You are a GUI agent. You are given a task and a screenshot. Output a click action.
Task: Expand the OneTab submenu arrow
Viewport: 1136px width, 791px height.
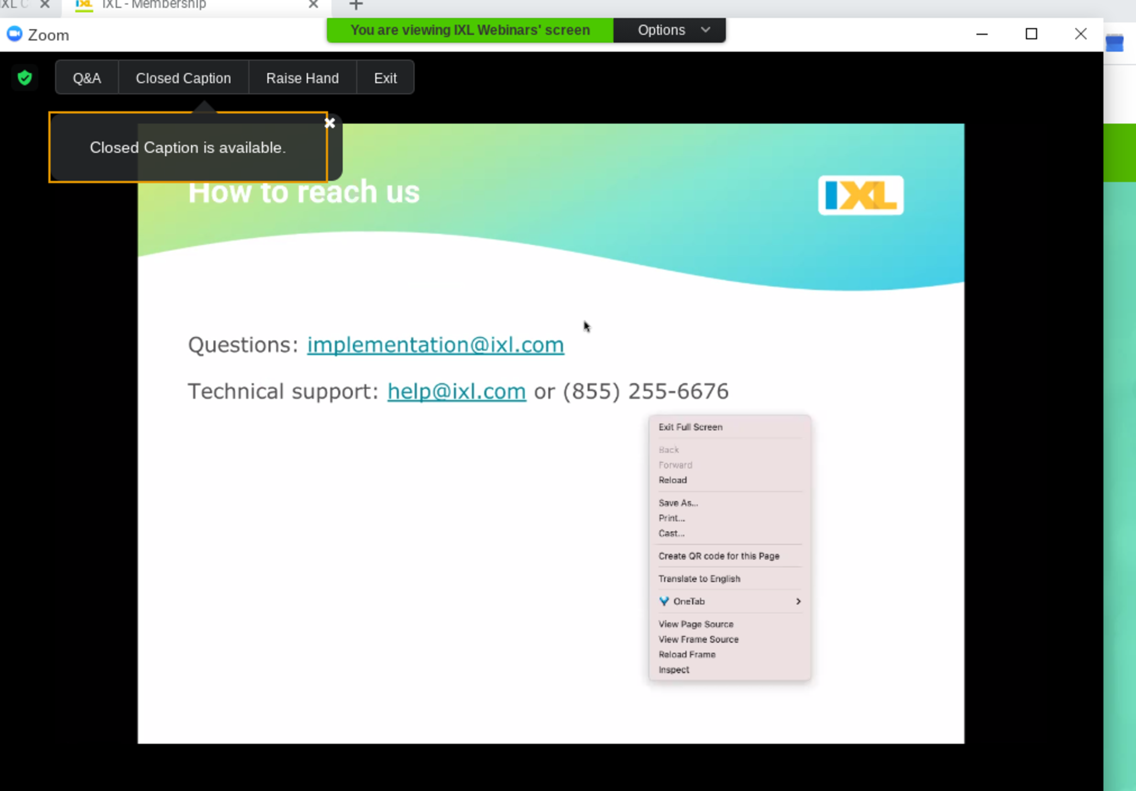pyautogui.click(x=798, y=601)
